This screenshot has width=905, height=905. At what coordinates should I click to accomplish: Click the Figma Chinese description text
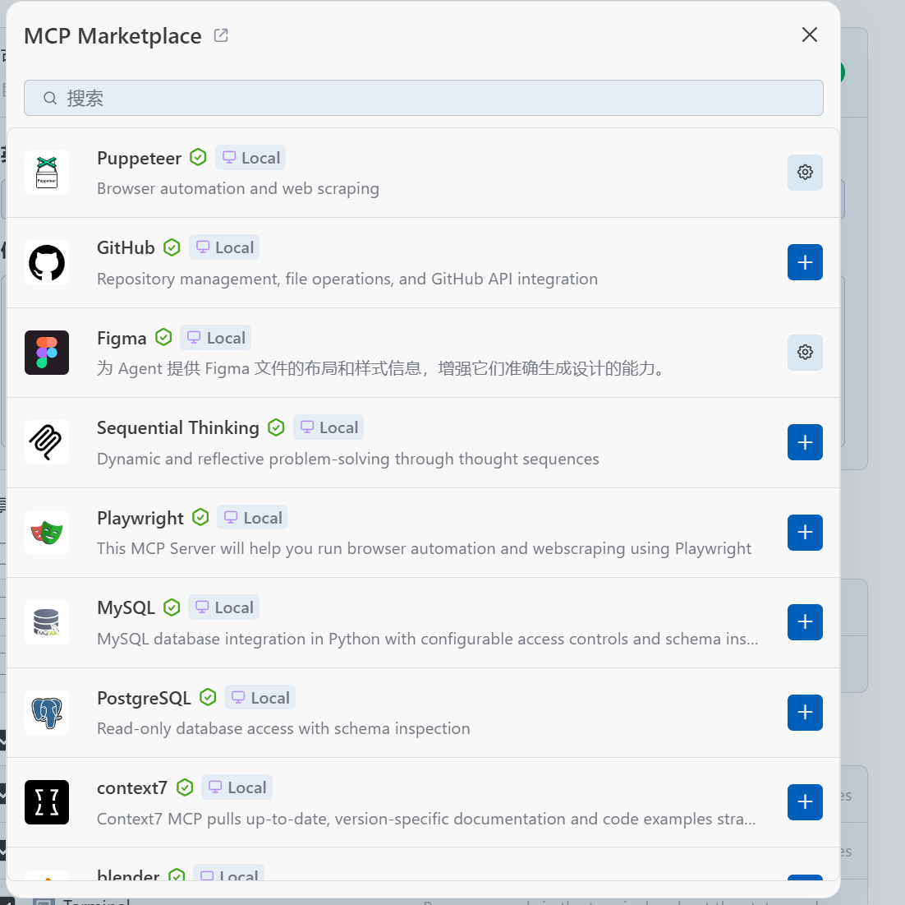click(382, 368)
